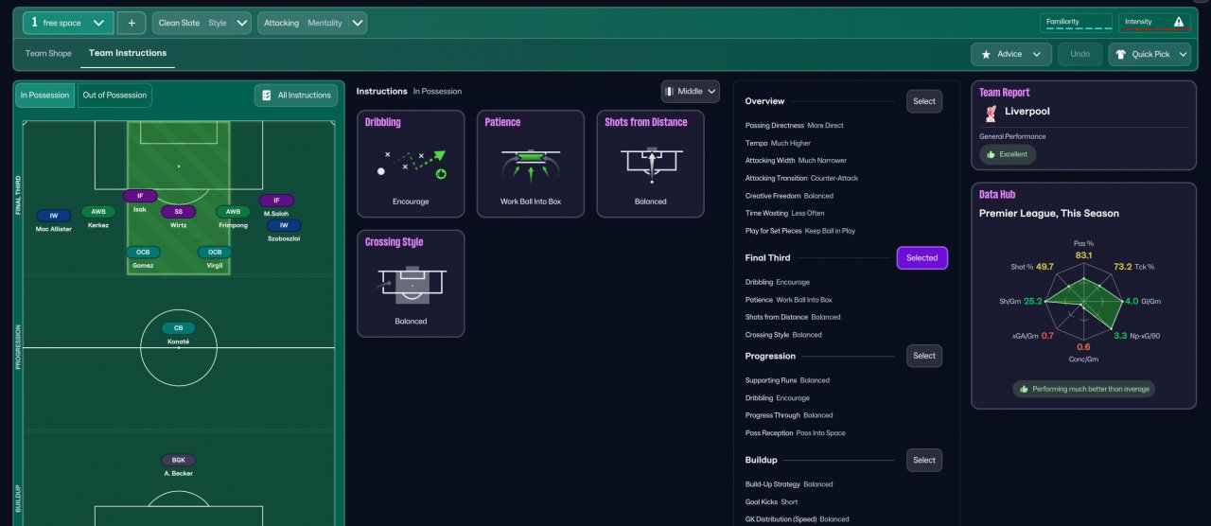Click the pitch-zone icon next to Middle

(x=669, y=91)
